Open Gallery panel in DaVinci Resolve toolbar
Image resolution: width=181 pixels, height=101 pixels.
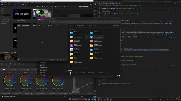[x=4, y=4]
